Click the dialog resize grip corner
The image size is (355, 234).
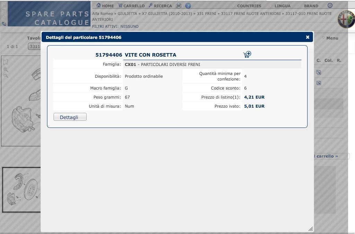click(311, 229)
